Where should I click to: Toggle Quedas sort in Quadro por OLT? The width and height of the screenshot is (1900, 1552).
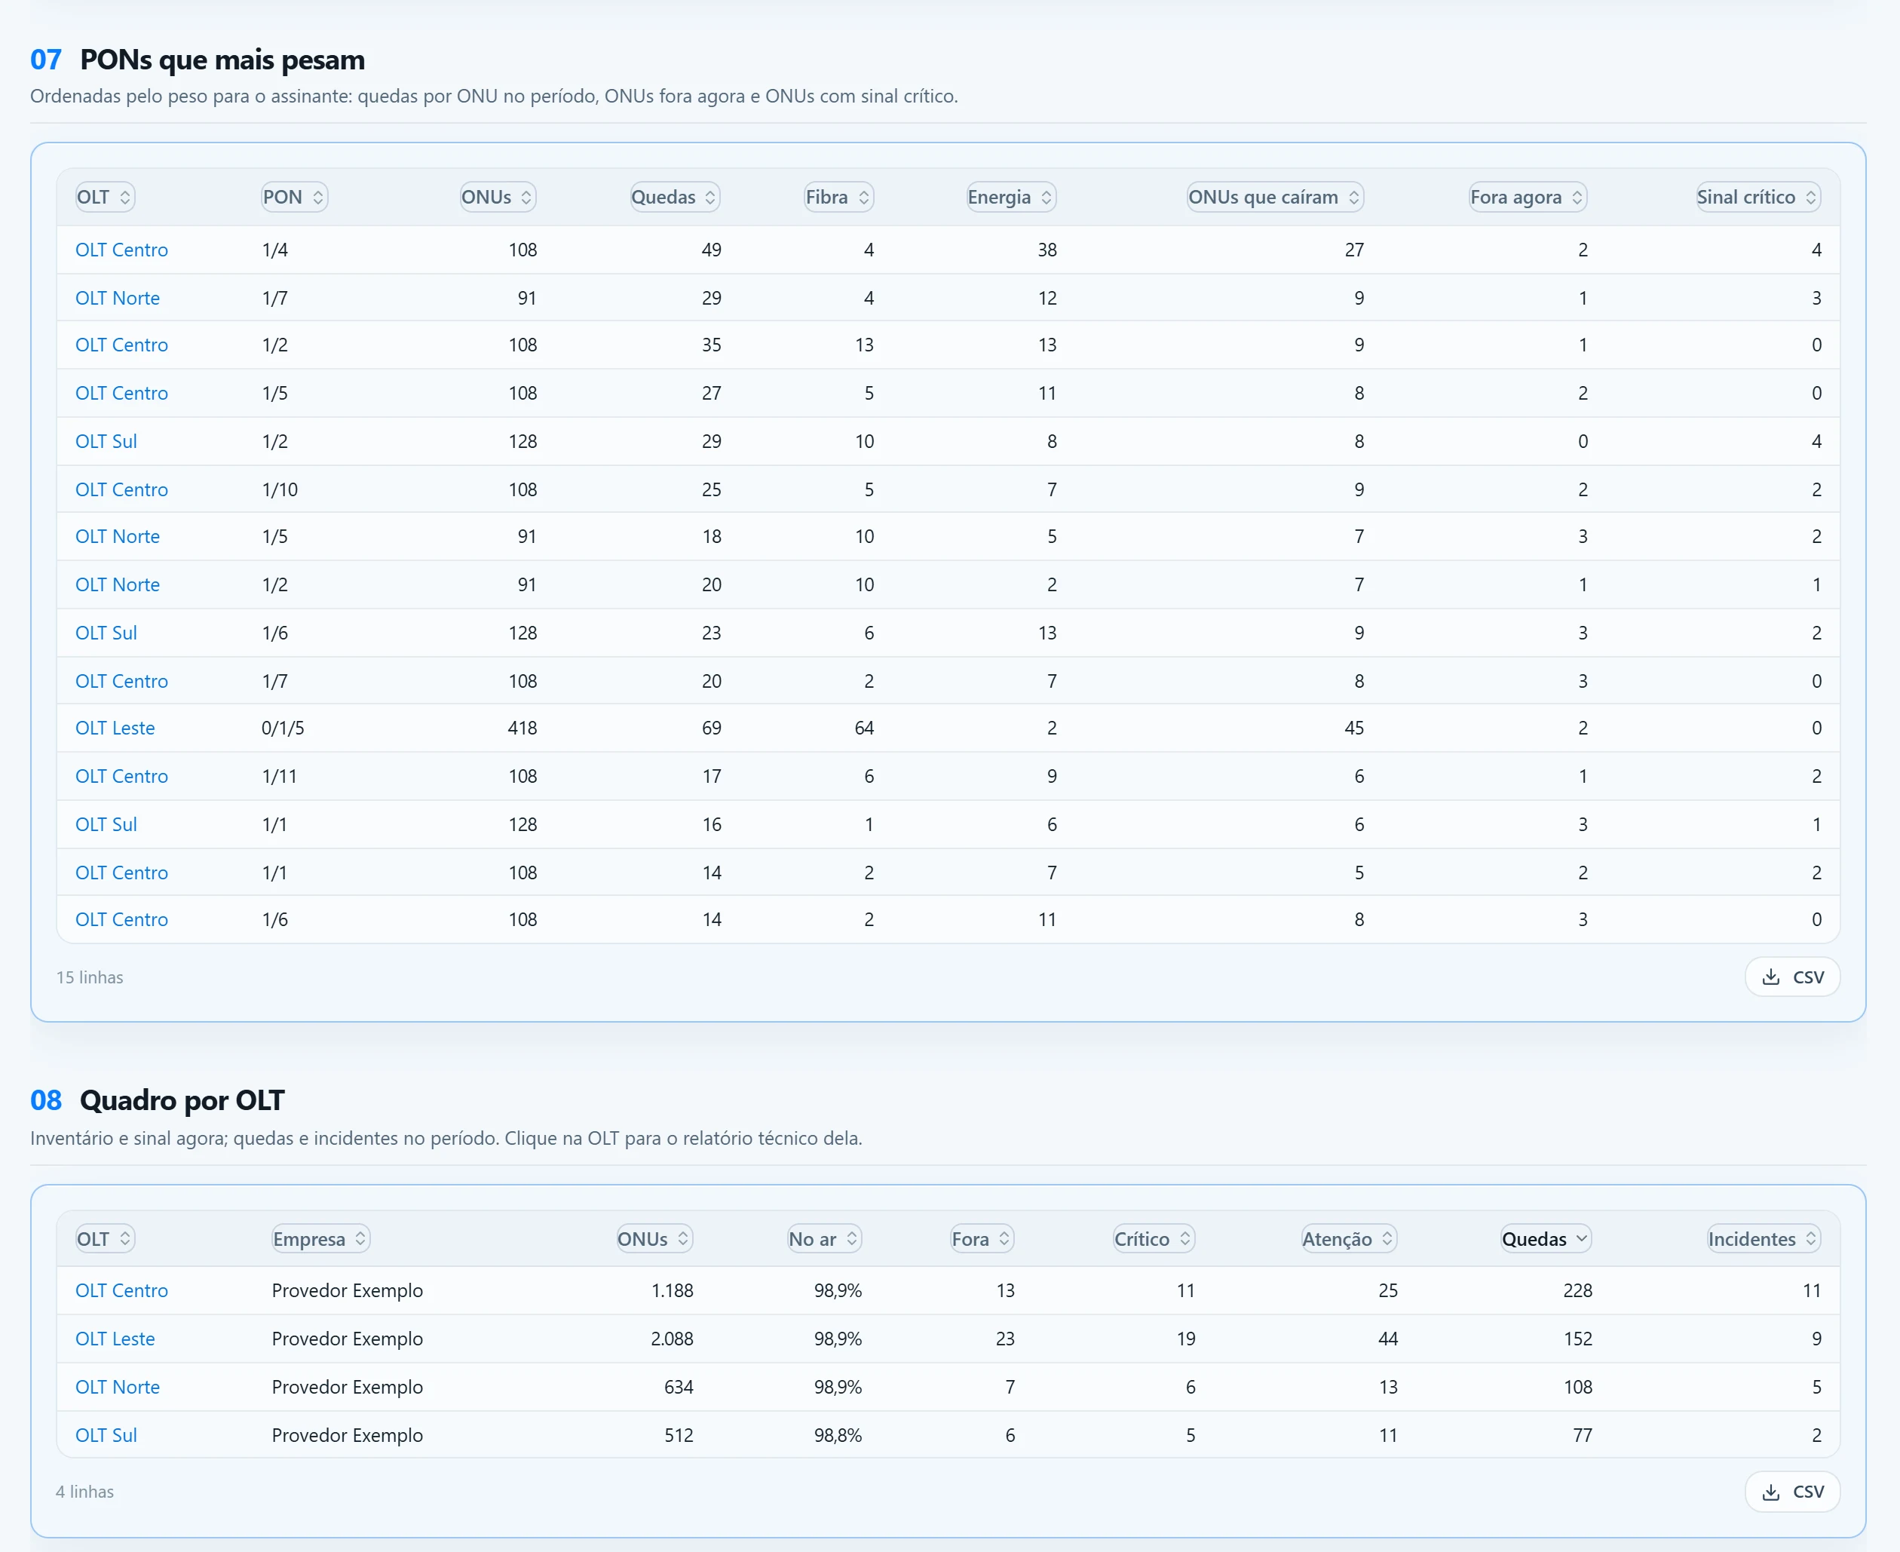tap(1546, 1239)
